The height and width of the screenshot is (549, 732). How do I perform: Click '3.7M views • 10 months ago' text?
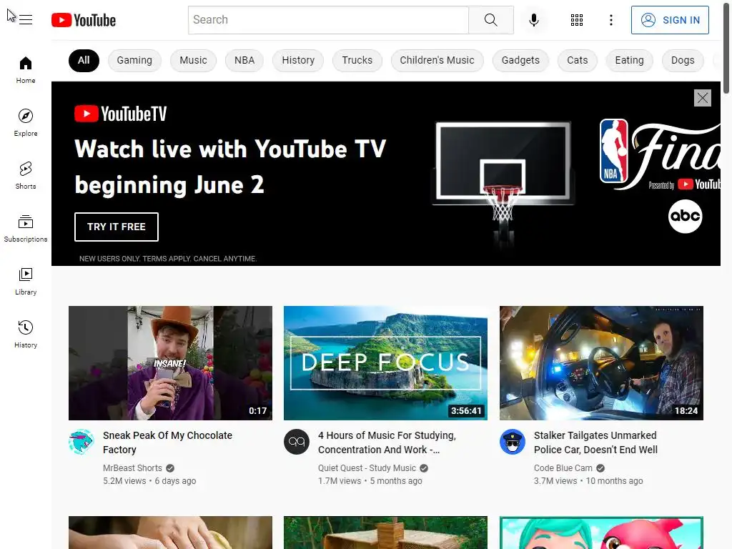point(588,481)
